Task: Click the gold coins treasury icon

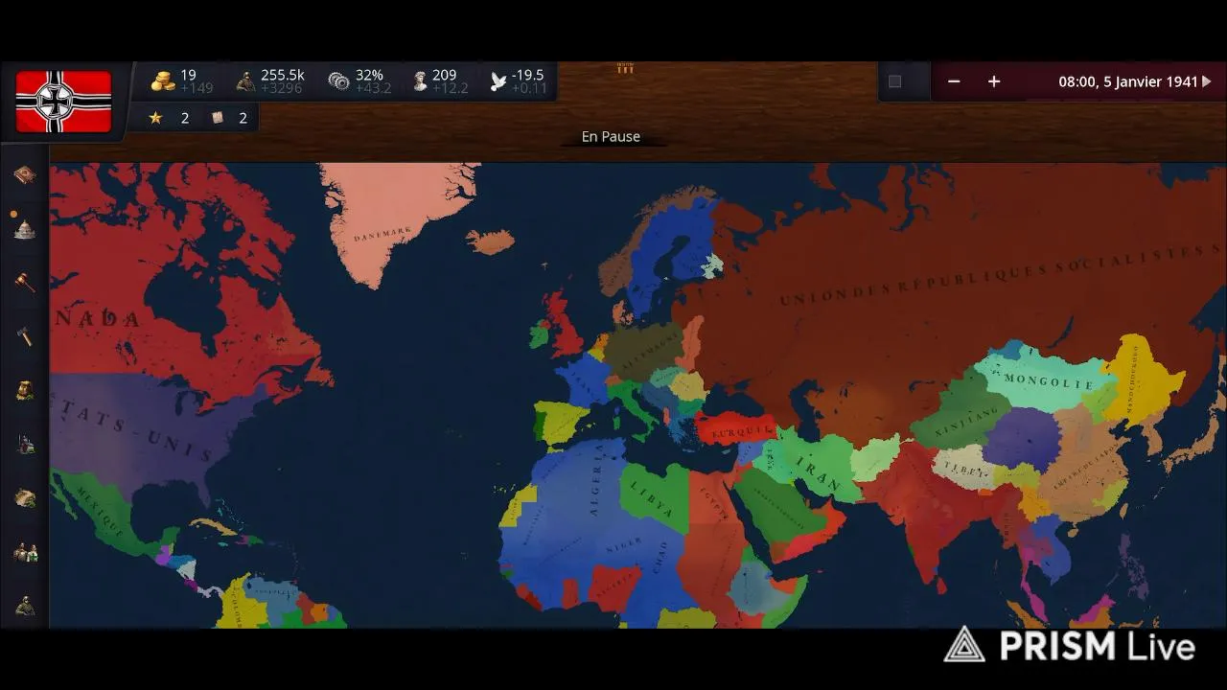Action: click(x=163, y=81)
